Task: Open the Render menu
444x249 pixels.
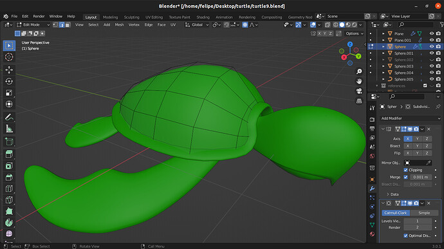Action: [39, 17]
